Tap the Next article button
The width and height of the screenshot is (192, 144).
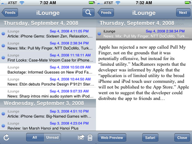coord(183,12)
